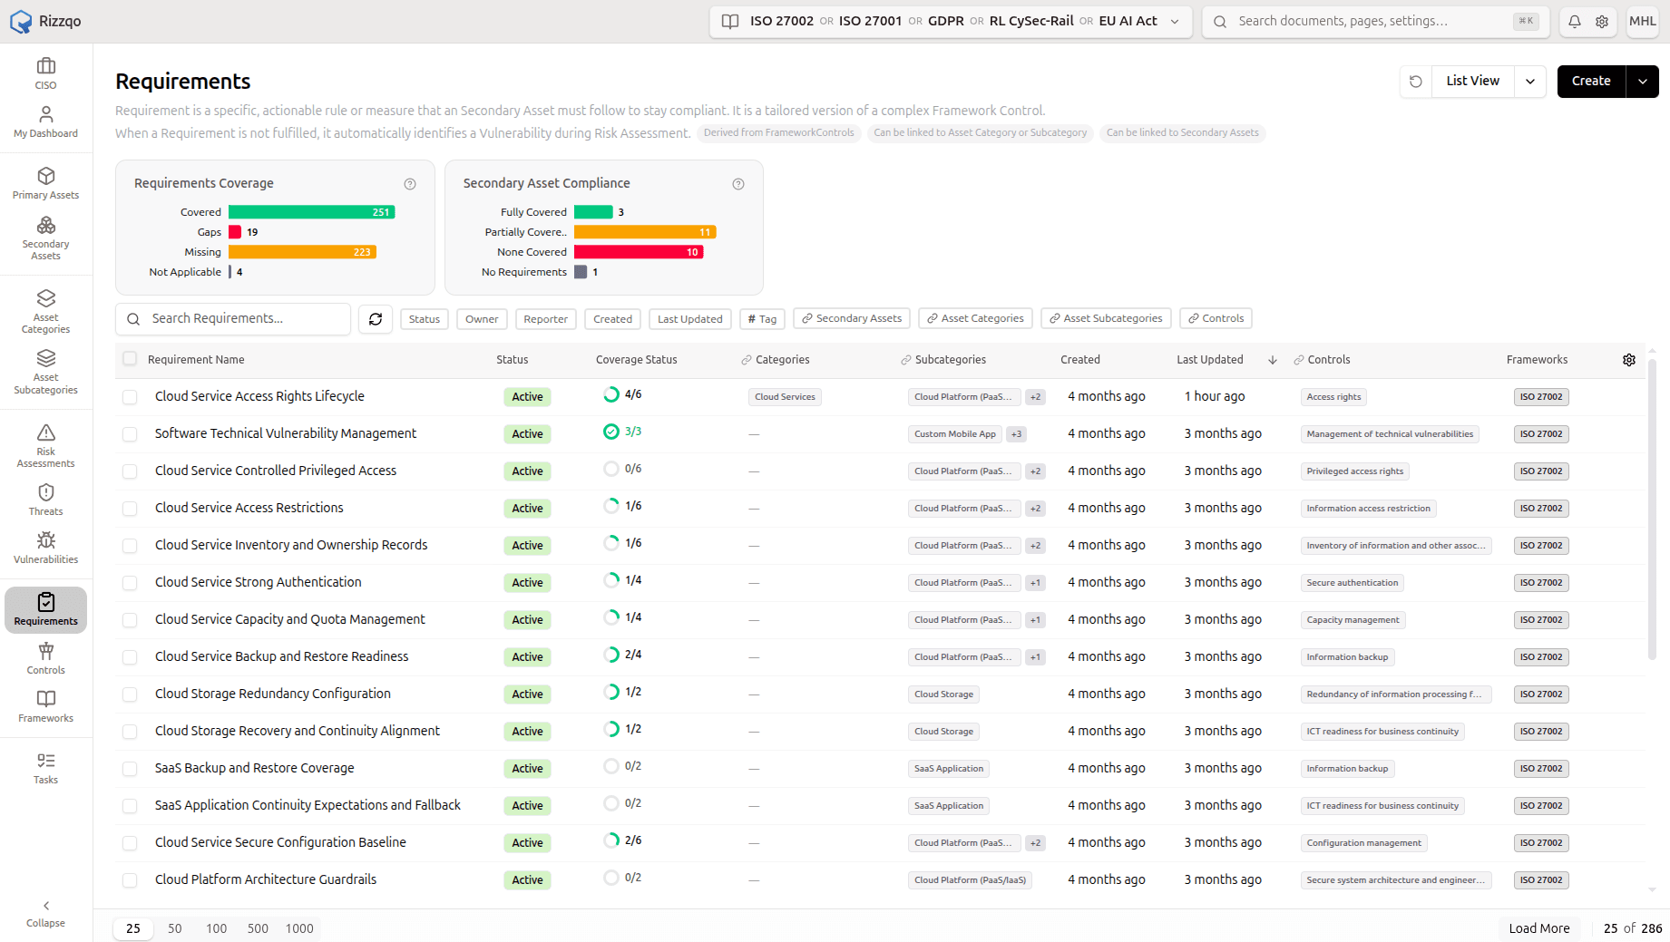Open notifications bell icon

[x=1575, y=21]
